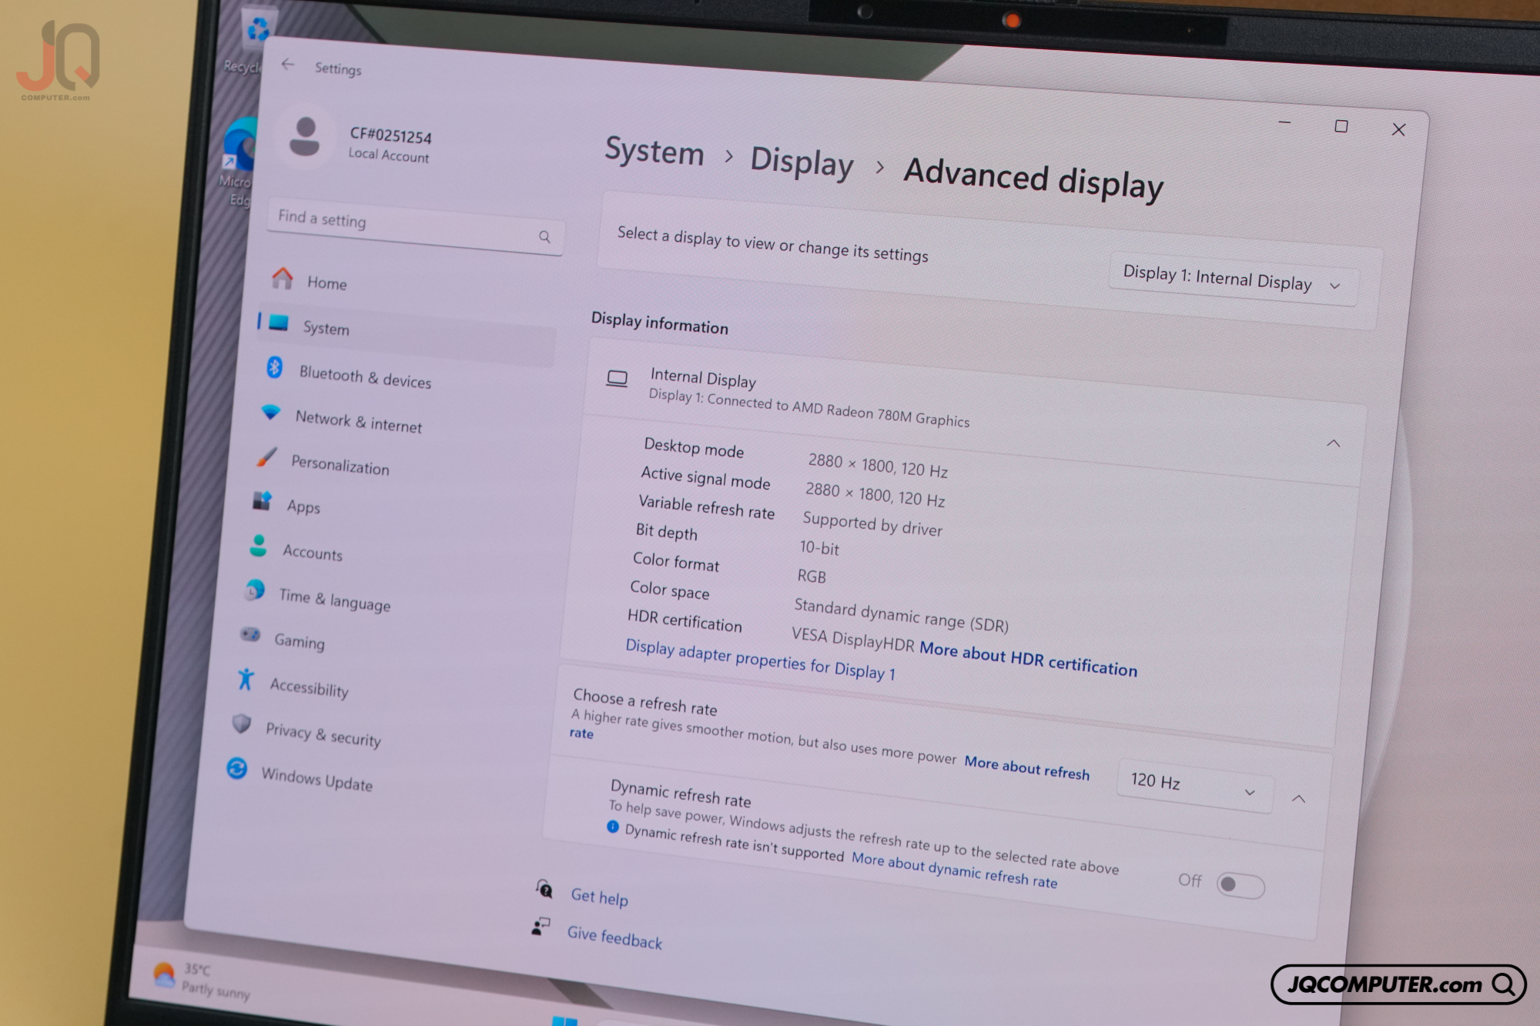Click the CF#0251254 account name
Screen dimensions: 1540x1026
pos(390,135)
